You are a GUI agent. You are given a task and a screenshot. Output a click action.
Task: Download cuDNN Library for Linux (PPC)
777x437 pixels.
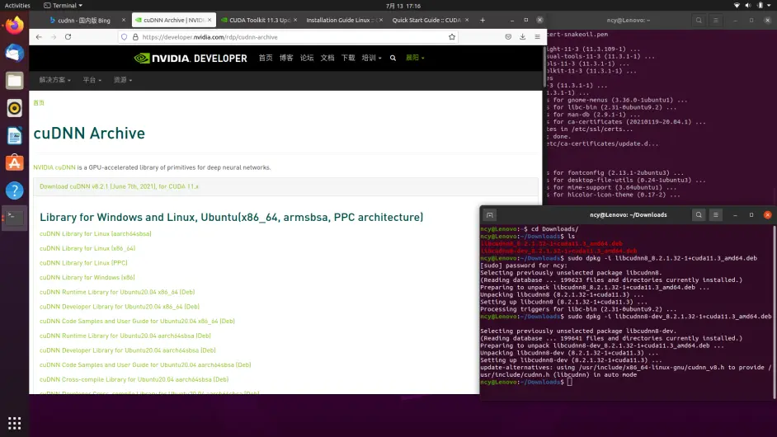(83, 263)
